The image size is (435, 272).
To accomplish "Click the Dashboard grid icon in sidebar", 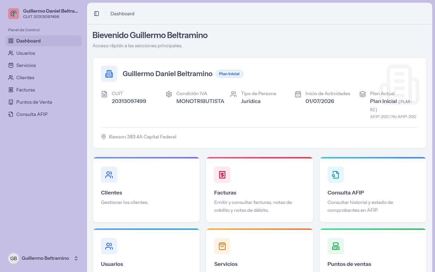I will [11, 41].
